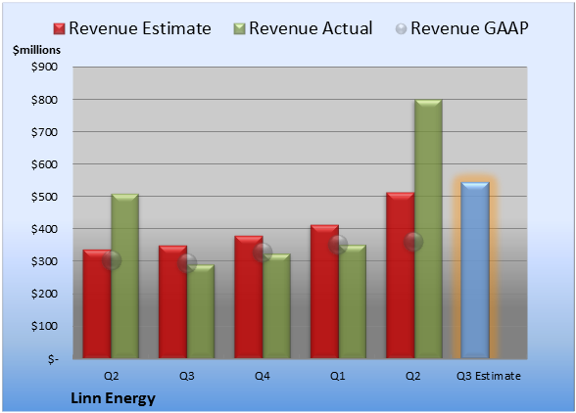Screen dimensions: 576x413
Task: Select the 'Revenue GAAP' legend label
Action: tap(469, 28)
